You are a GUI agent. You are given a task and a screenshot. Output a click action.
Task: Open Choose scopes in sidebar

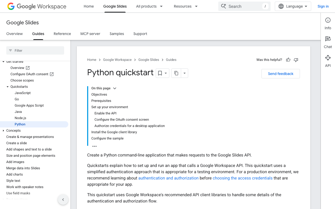pos(22,80)
